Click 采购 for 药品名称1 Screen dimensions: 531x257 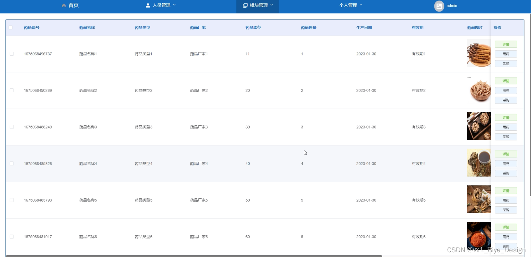(x=506, y=64)
